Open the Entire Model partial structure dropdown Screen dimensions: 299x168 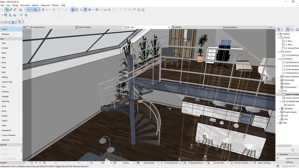tap(149, 163)
